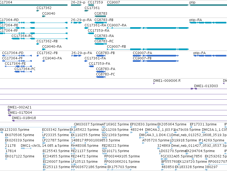This screenshot has height=171, width=227.
Task: Click transcript CG17361-RA label
Action: 95,25
